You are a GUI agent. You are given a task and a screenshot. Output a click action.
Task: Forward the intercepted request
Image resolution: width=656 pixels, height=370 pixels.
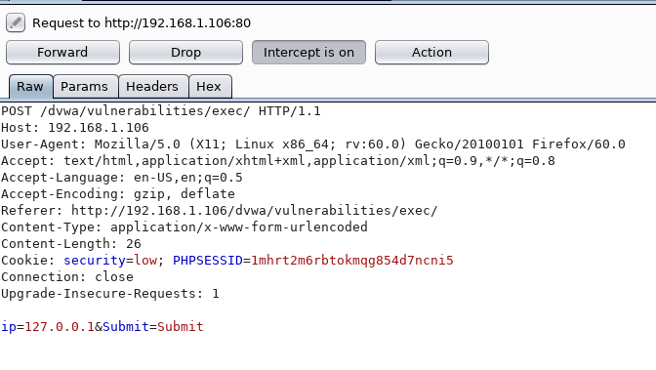coord(62,53)
